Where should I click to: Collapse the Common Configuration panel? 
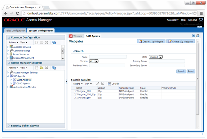point(9,38)
